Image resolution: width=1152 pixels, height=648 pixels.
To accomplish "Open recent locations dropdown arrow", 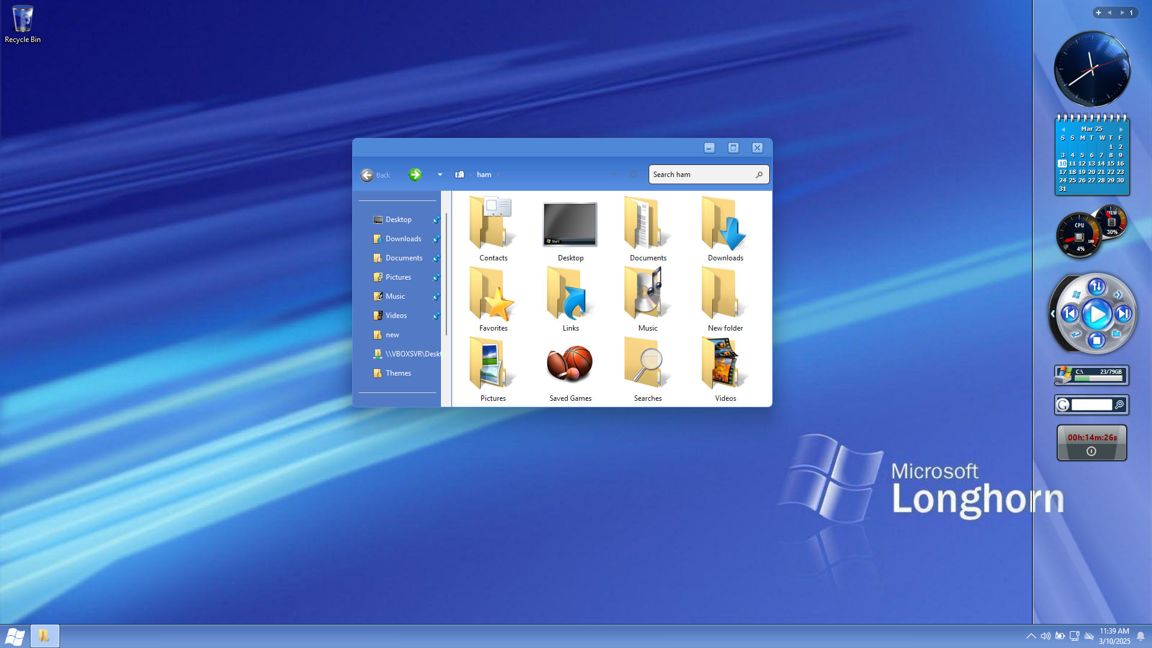I will coord(440,175).
